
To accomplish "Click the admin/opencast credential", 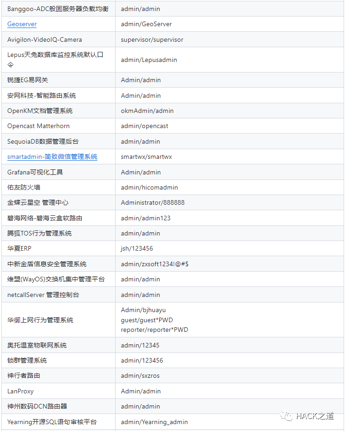I will click(x=145, y=126).
